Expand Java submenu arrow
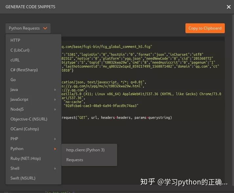 55,90
